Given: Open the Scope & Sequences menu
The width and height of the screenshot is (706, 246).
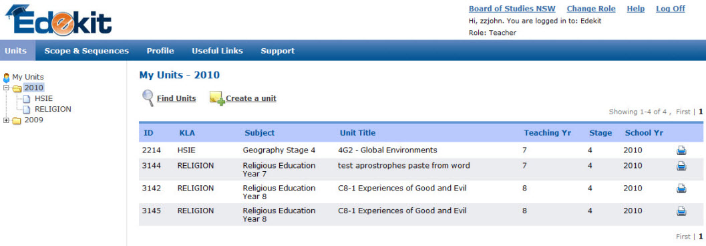Looking at the screenshot, I should click(86, 51).
